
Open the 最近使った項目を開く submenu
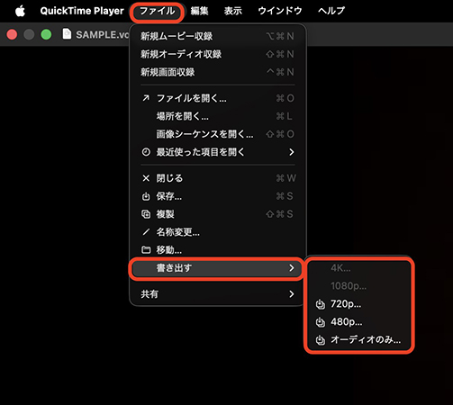click(218, 152)
